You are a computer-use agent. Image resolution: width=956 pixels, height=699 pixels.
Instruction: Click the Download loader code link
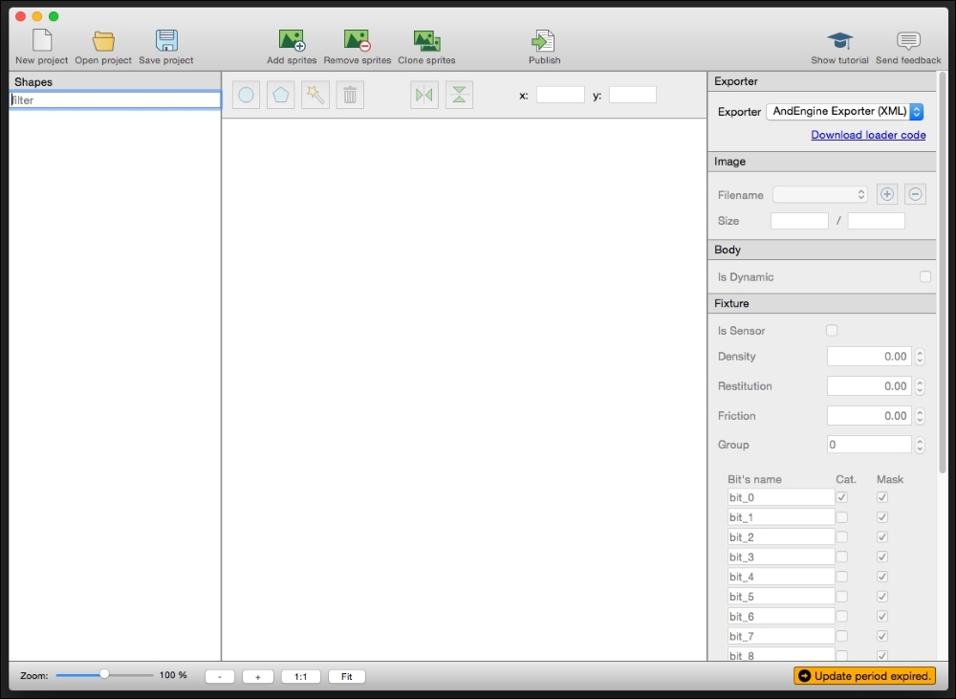pos(868,135)
